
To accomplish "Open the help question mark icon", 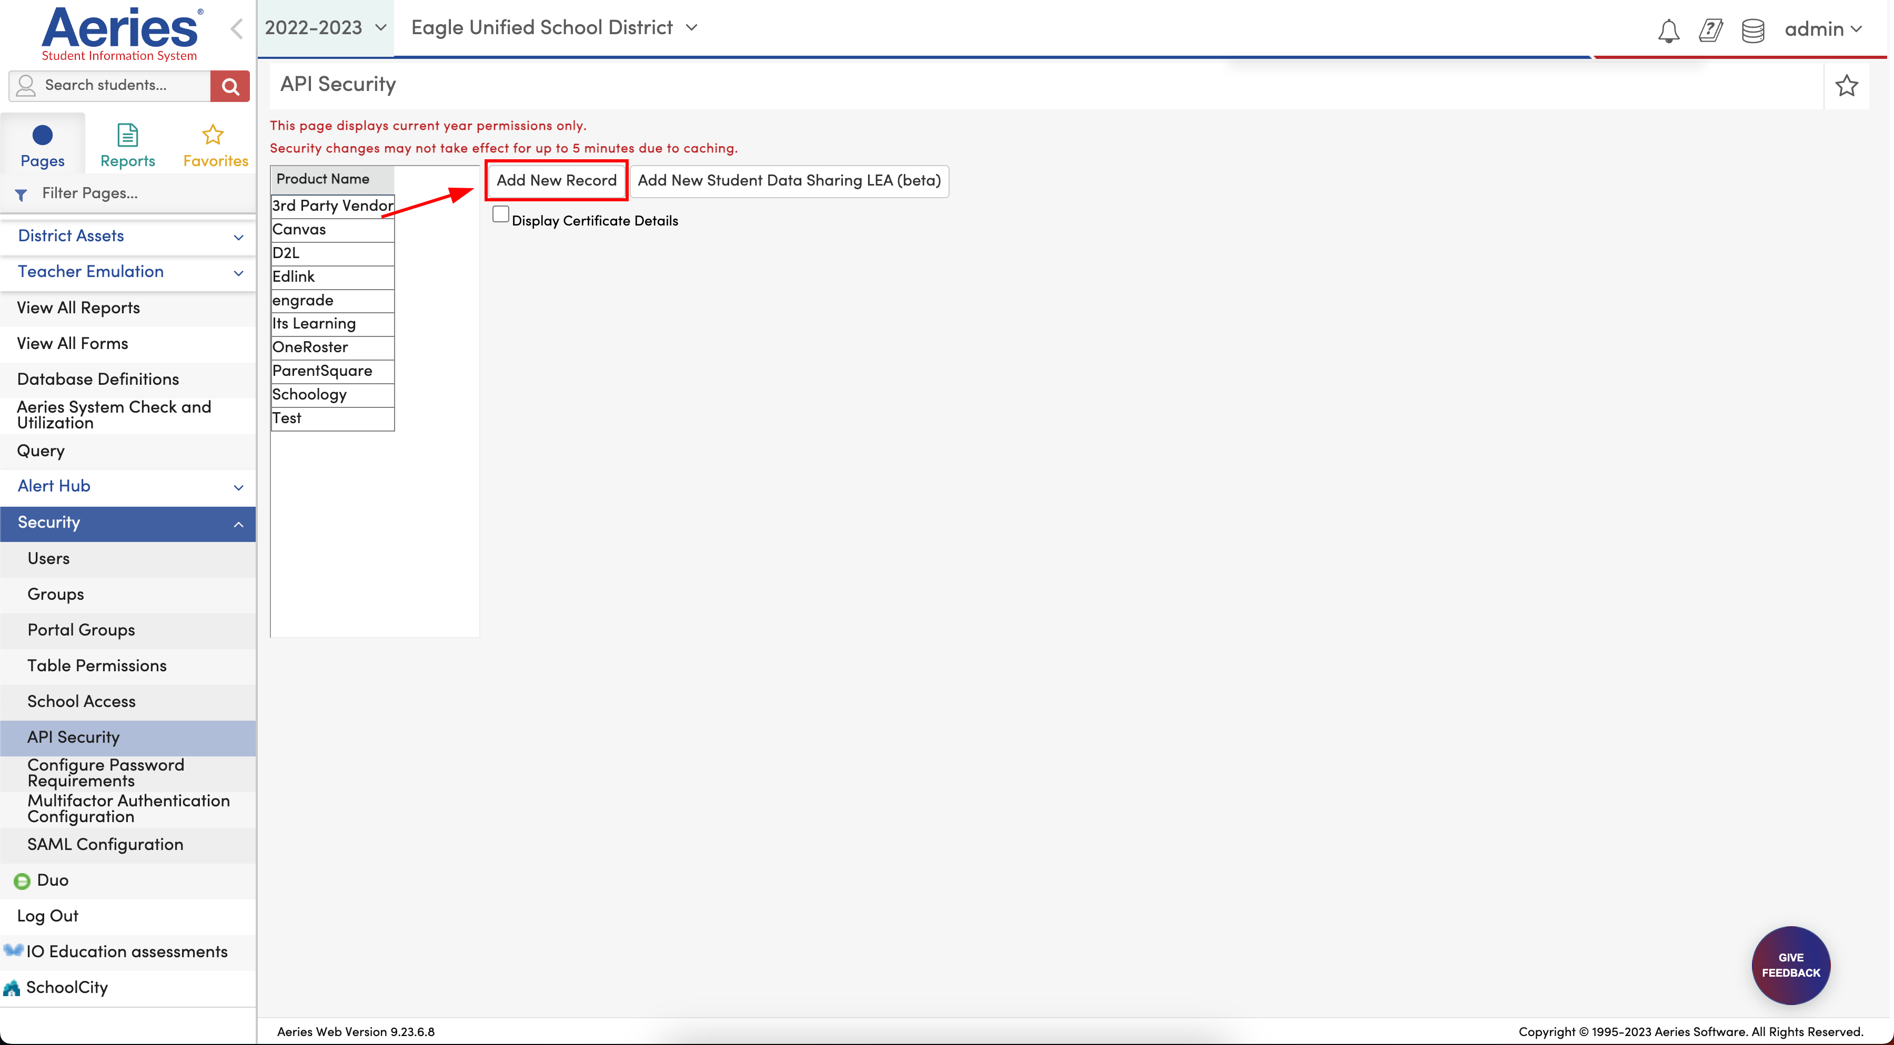I will (x=1710, y=30).
